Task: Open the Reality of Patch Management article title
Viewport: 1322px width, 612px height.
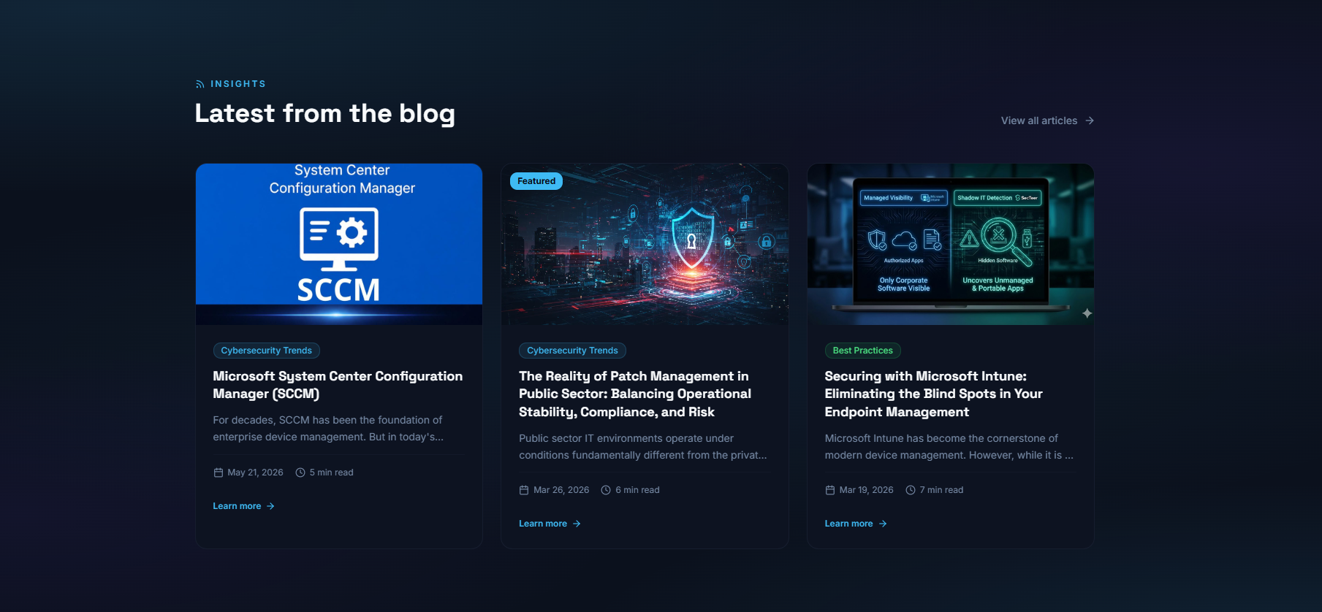Action: (x=635, y=394)
